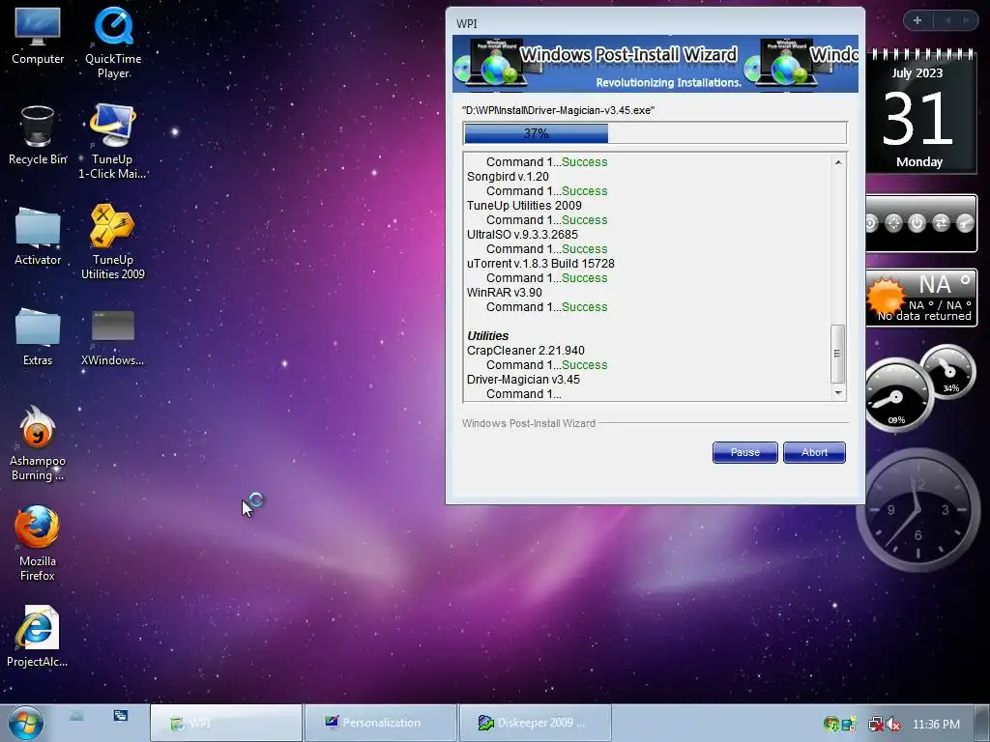Click the Songbird v.1.20 log entry
The height and width of the screenshot is (742, 990).
[x=508, y=177]
